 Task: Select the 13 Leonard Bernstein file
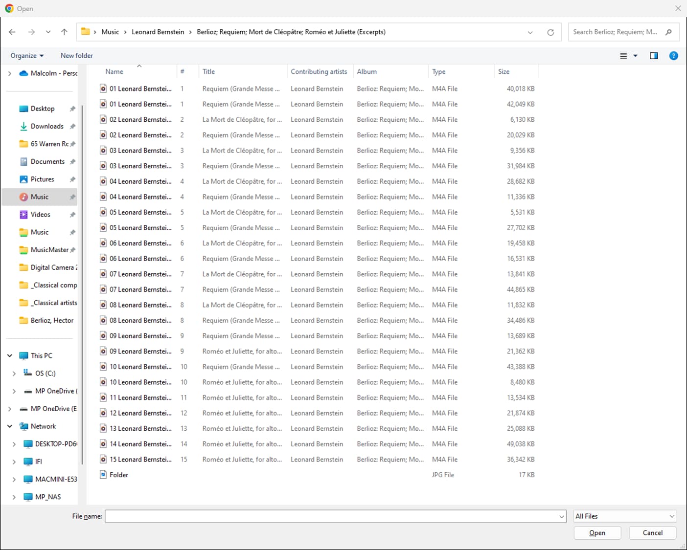tap(317, 428)
